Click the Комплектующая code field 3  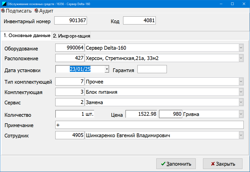point(70,92)
